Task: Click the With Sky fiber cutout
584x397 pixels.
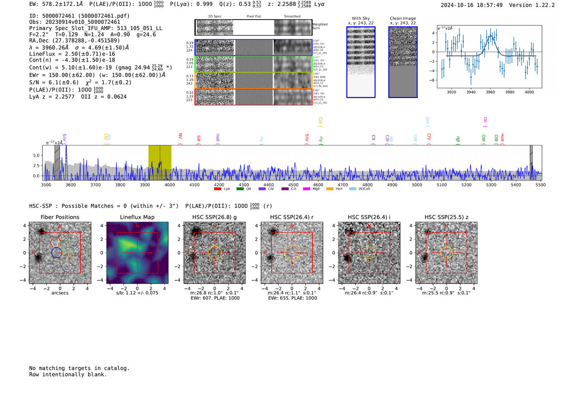Action: [x=361, y=62]
